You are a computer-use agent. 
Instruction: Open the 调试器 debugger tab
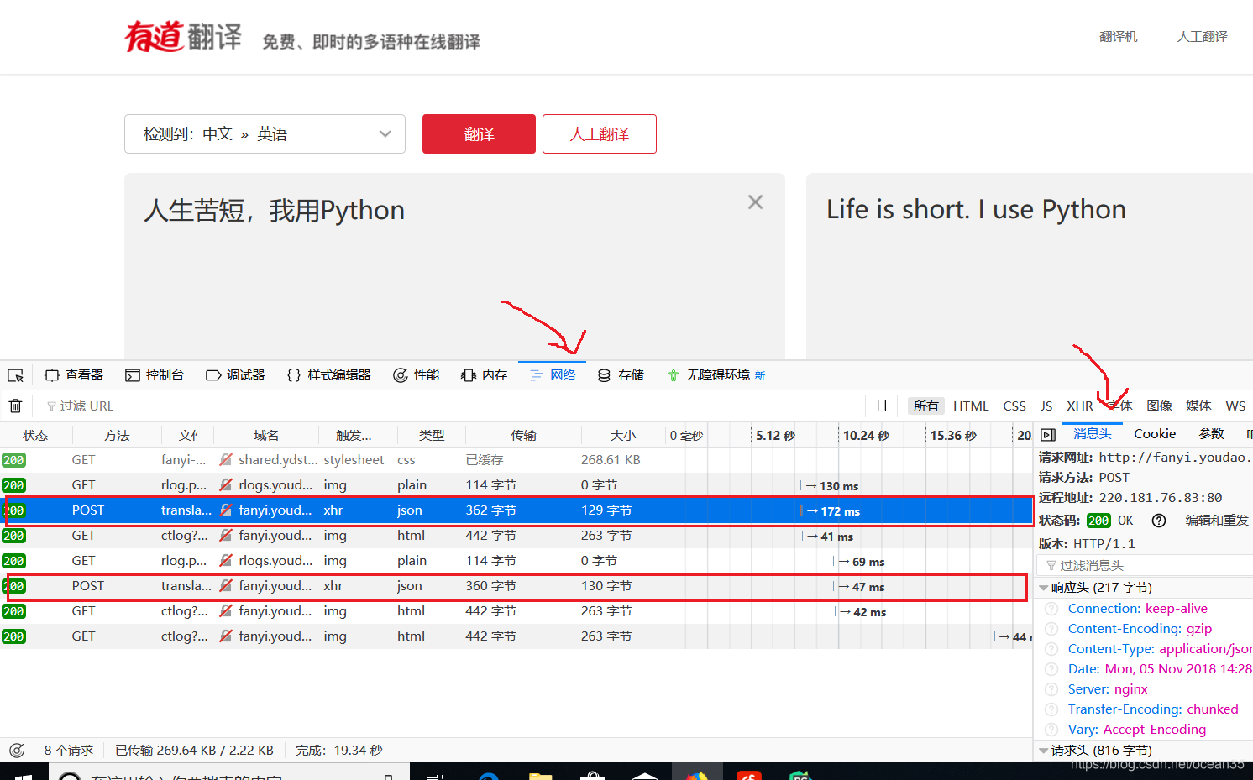click(x=235, y=375)
